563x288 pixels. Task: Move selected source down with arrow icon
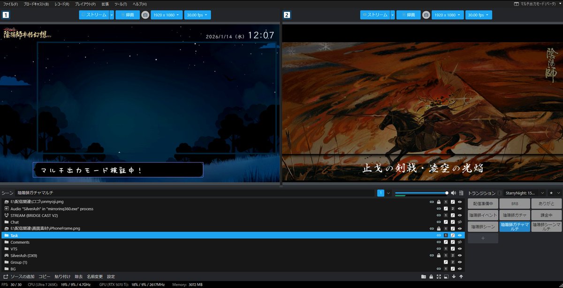[454, 277]
